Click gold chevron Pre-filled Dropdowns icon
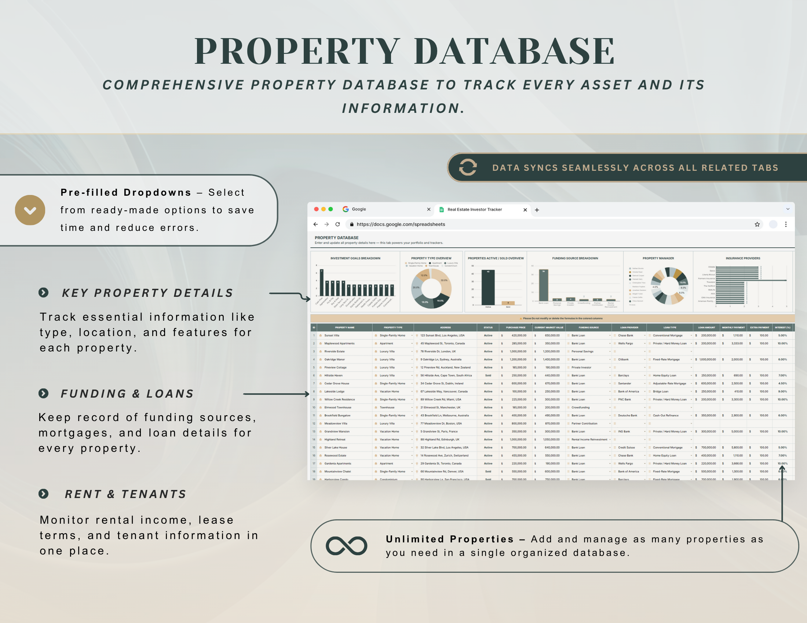The image size is (807, 623). point(30,210)
